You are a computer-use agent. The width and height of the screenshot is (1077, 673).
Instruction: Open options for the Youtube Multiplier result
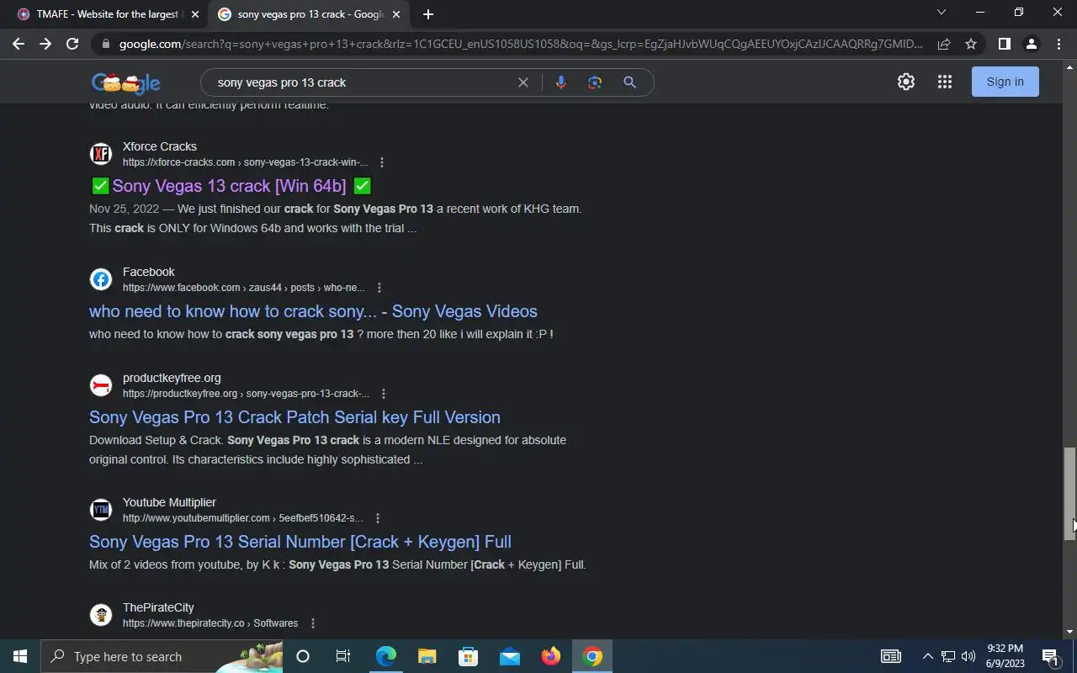[x=378, y=518]
